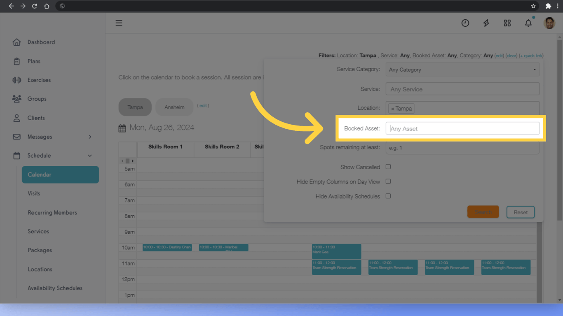Click the clock history icon in the top bar

tap(465, 23)
